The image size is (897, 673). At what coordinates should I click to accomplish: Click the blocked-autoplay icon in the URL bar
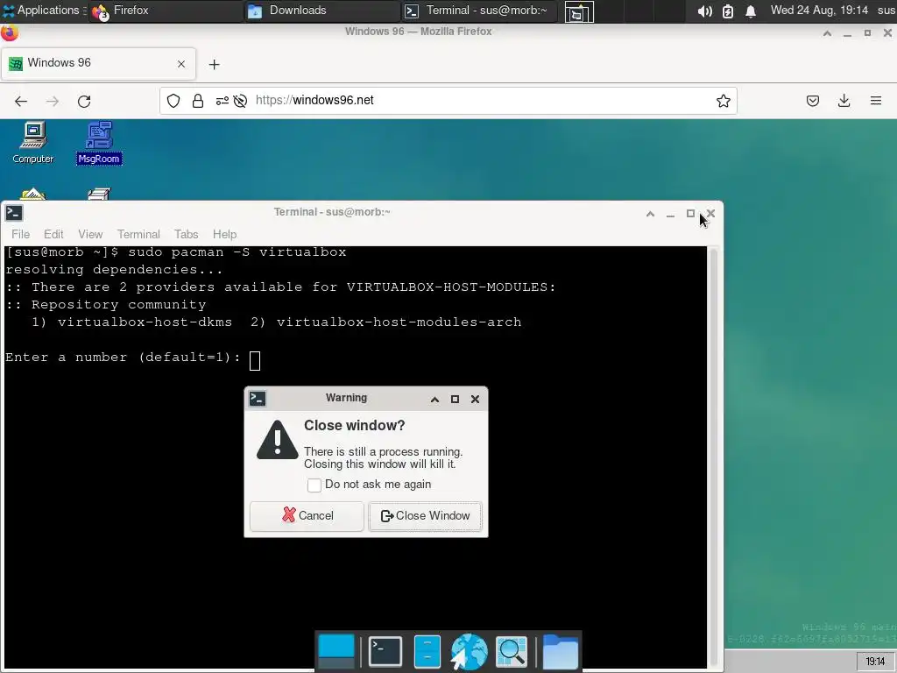pos(240,101)
